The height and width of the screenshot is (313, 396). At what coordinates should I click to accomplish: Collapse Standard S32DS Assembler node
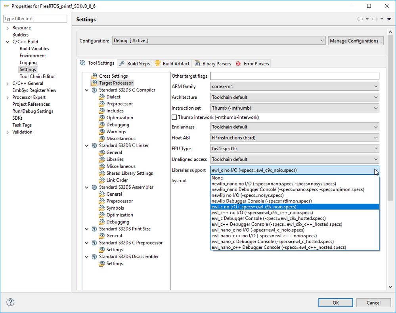click(x=87, y=187)
